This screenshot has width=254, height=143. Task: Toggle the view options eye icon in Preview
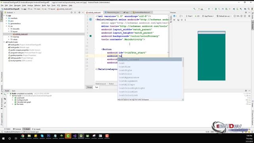pos(174,20)
